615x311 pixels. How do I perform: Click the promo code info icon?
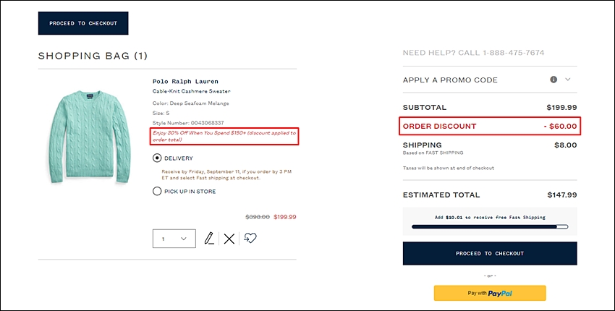[553, 80]
